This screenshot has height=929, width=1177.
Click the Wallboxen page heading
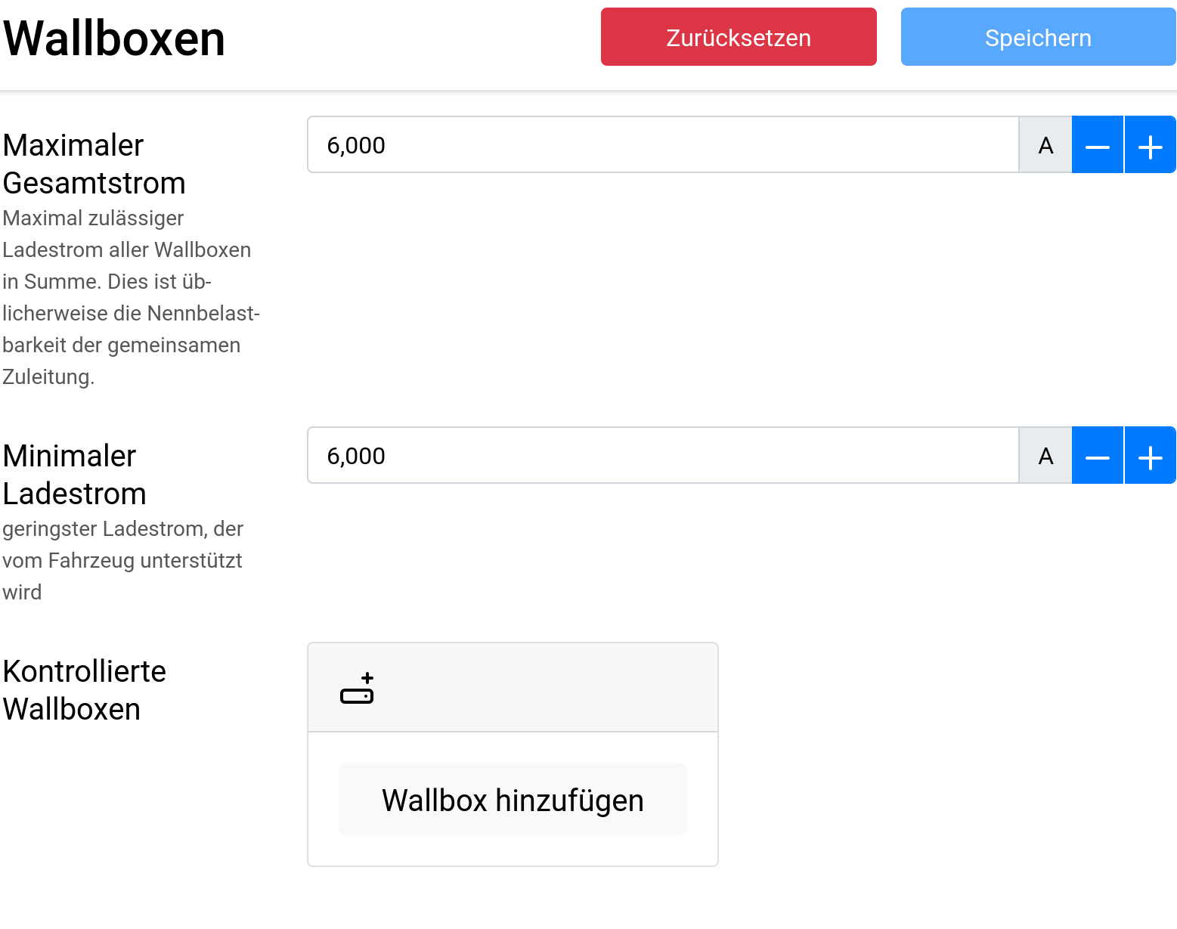click(x=114, y=39)
